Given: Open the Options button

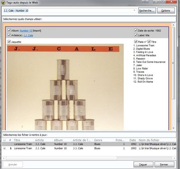Looking at the screenshot, I should pyautogui.click(x=166, y=11).
